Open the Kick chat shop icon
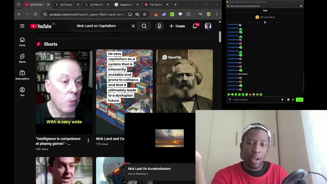The height and width of the screenshot is (184, 327). click(x=288, y=100)
